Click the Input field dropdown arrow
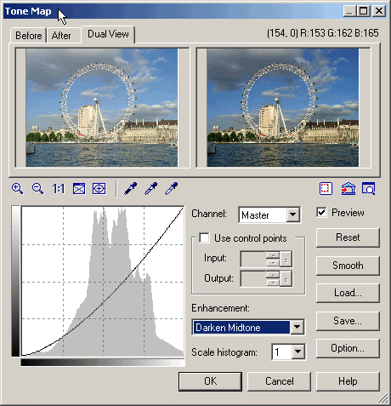 point(286,259)
